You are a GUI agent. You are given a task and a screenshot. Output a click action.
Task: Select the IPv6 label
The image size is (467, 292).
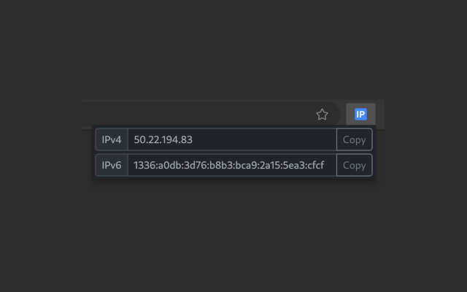tap(112, 166)
